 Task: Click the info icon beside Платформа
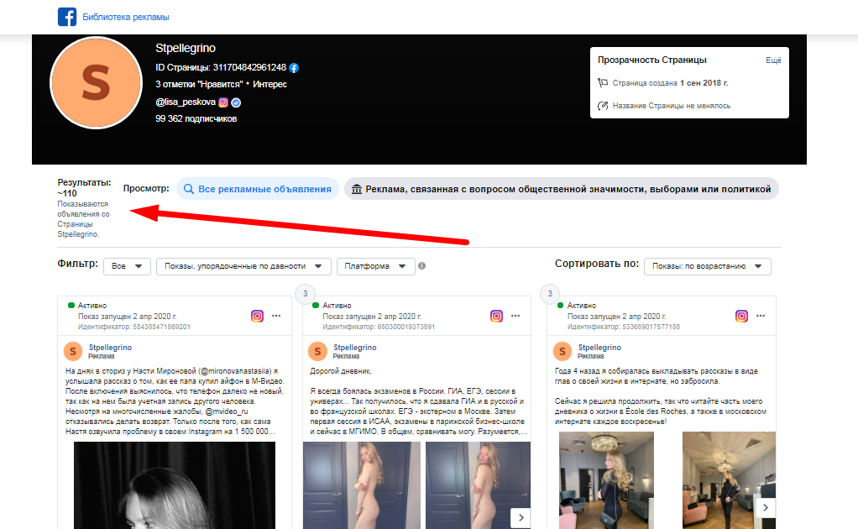tap(421, 266)
